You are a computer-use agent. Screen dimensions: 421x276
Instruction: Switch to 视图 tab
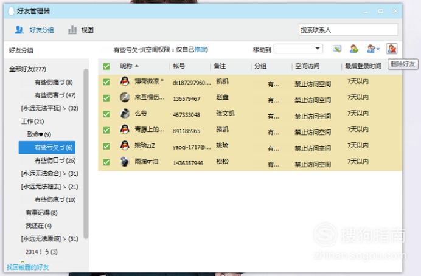(80, 30)
